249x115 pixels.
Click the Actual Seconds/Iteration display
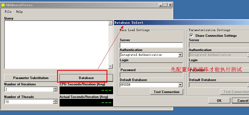pos(86,103)
